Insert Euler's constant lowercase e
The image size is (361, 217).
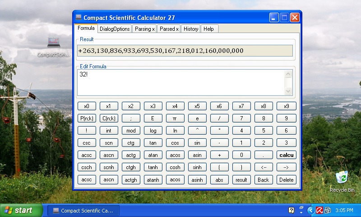197,118
